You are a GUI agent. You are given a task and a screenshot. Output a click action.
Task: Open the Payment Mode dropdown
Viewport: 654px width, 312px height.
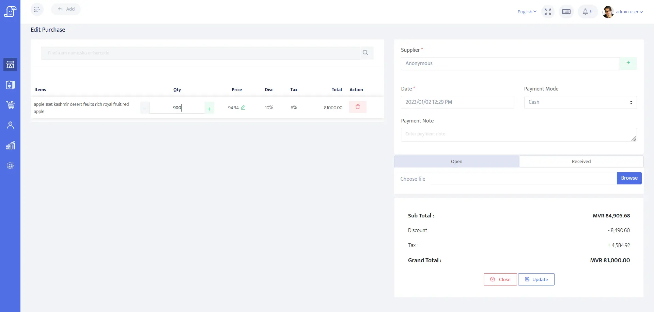pos(580,102)
